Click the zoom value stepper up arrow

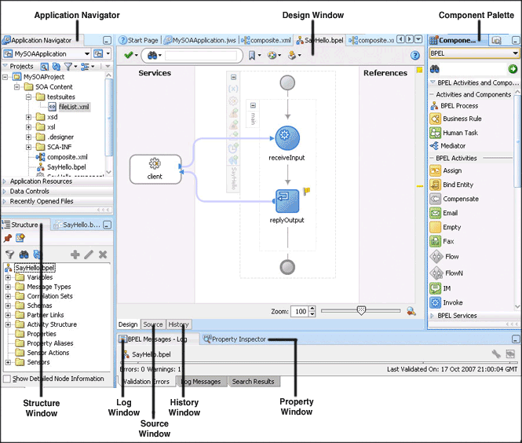point(312,309)
